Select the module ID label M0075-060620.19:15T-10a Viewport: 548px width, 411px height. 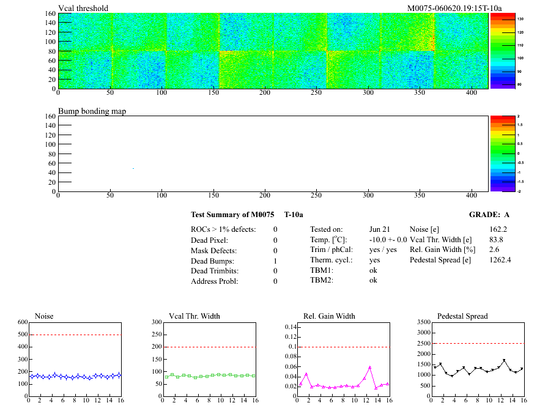click(454, 8)
